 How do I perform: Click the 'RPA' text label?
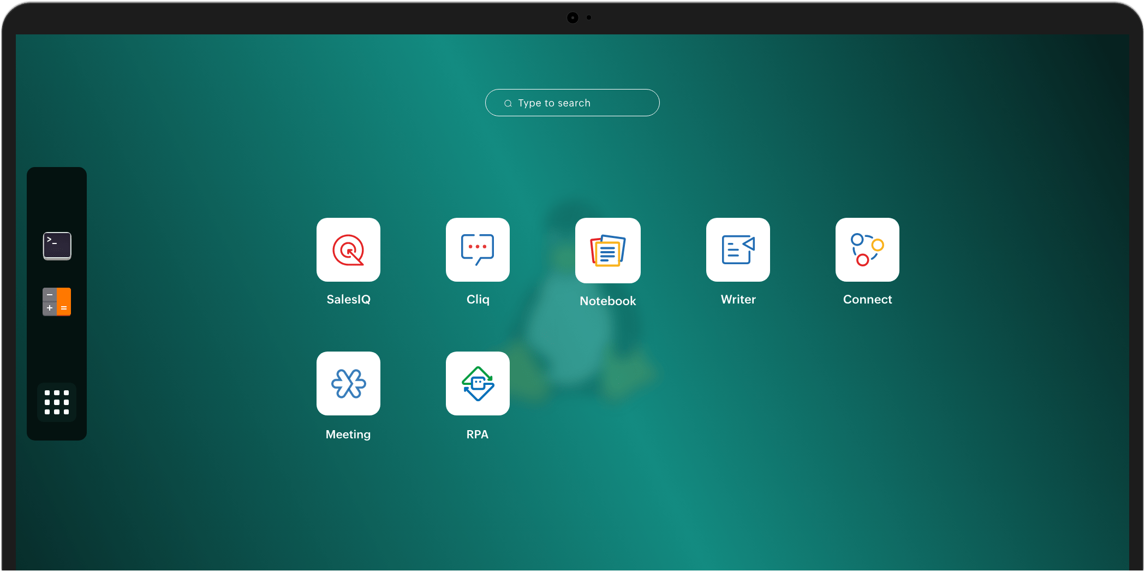click(478, 435)
